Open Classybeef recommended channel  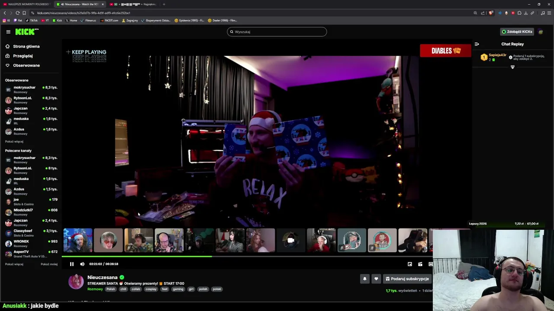coord(31,233)
